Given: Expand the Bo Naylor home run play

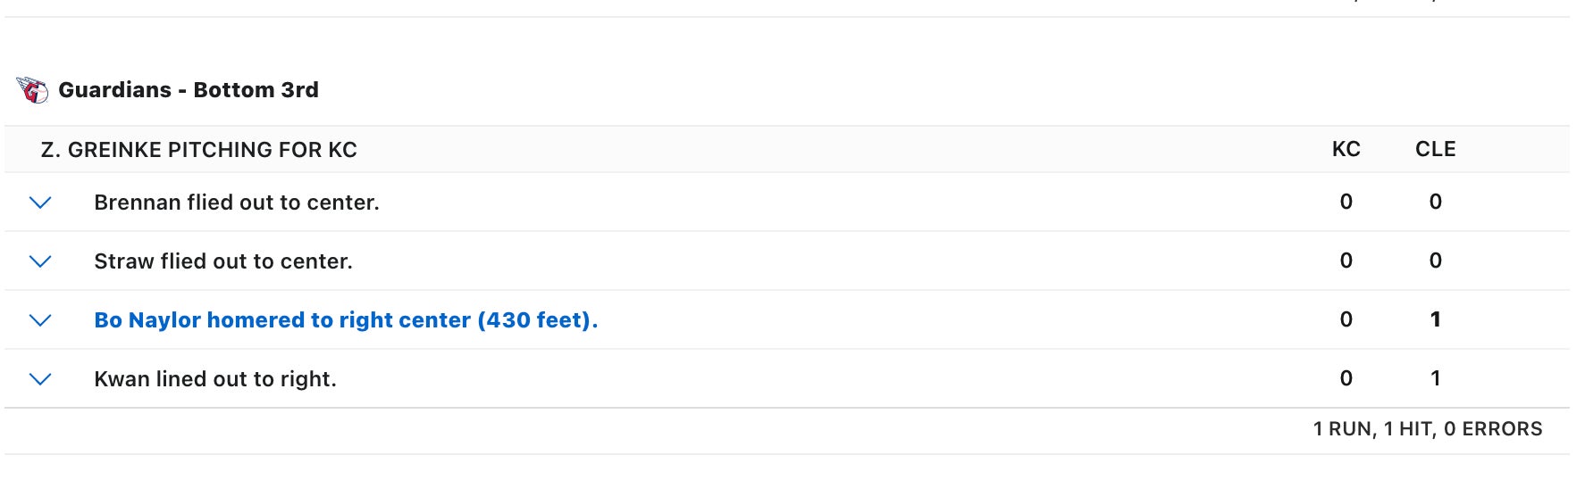Looking at the screenshot, I should tap(40, 320).
